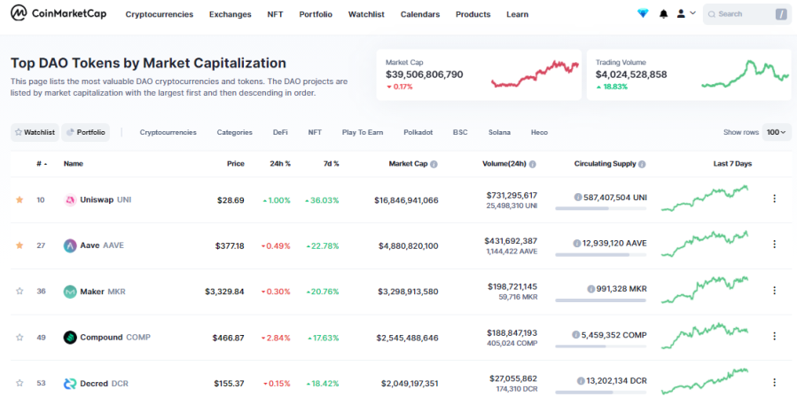
Task: Open the Show rows 100 dropdown
Action: coord(776,132)
